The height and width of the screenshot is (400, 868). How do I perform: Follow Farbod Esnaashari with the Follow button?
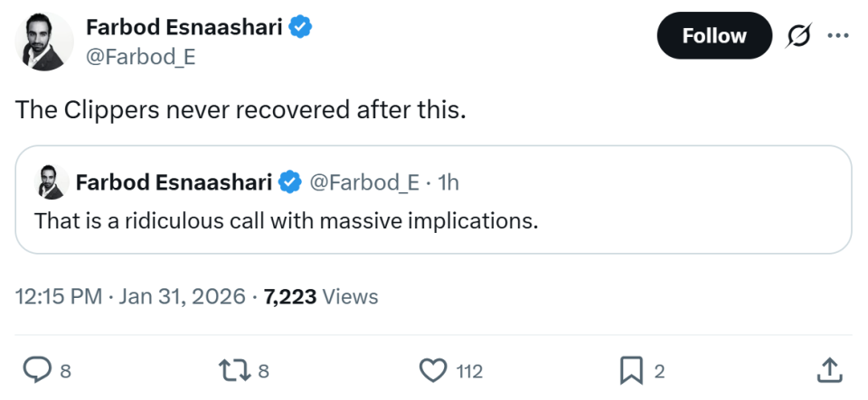(713, 36)
